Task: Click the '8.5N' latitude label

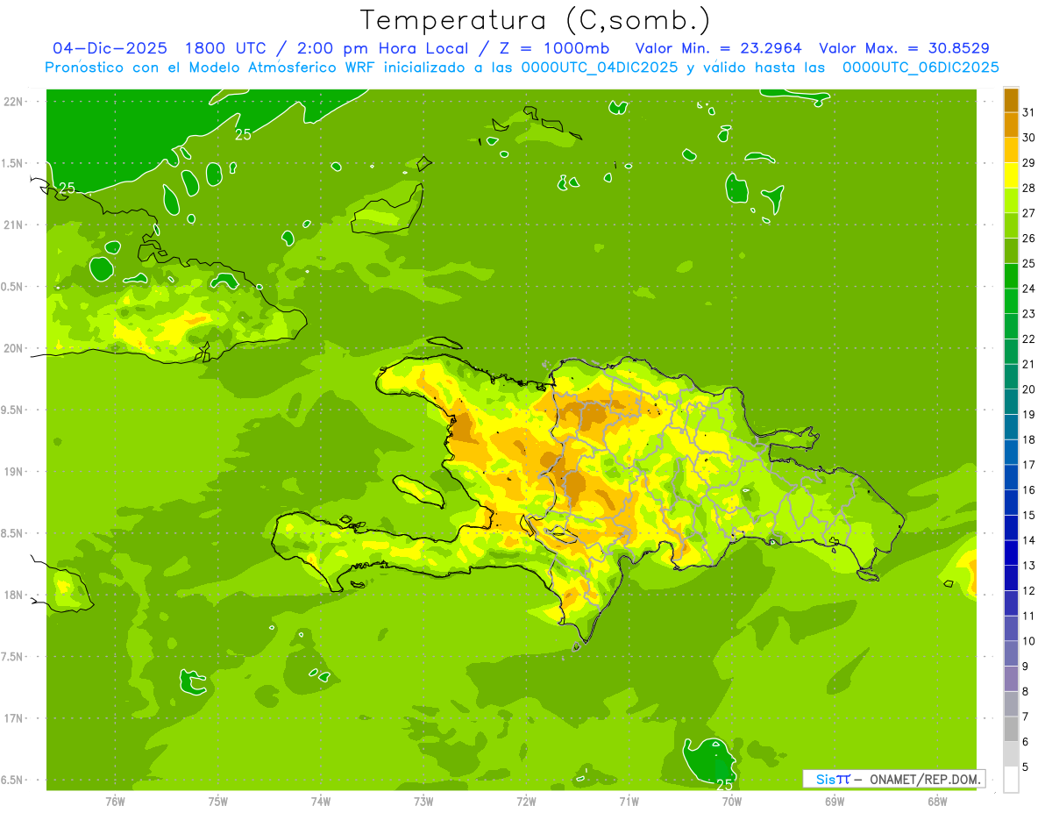Action: coord(12,533)
